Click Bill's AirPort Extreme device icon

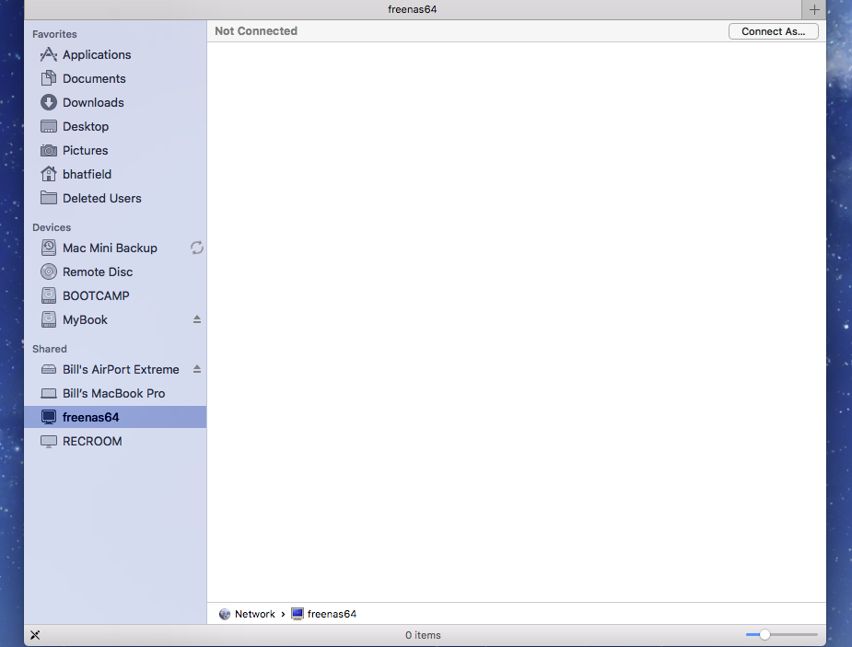click(x=49, y=369)
